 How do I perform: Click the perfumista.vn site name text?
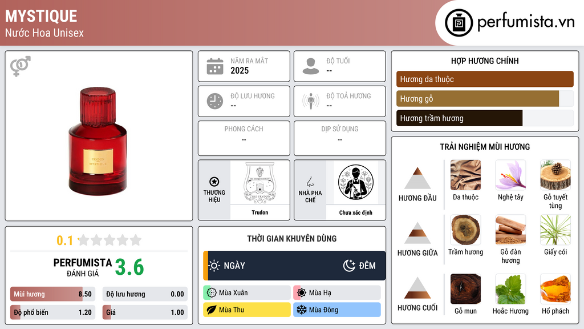[x=526, y=22]
